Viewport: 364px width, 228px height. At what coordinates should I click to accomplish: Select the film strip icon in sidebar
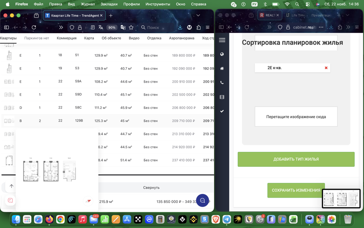[222, 97]
